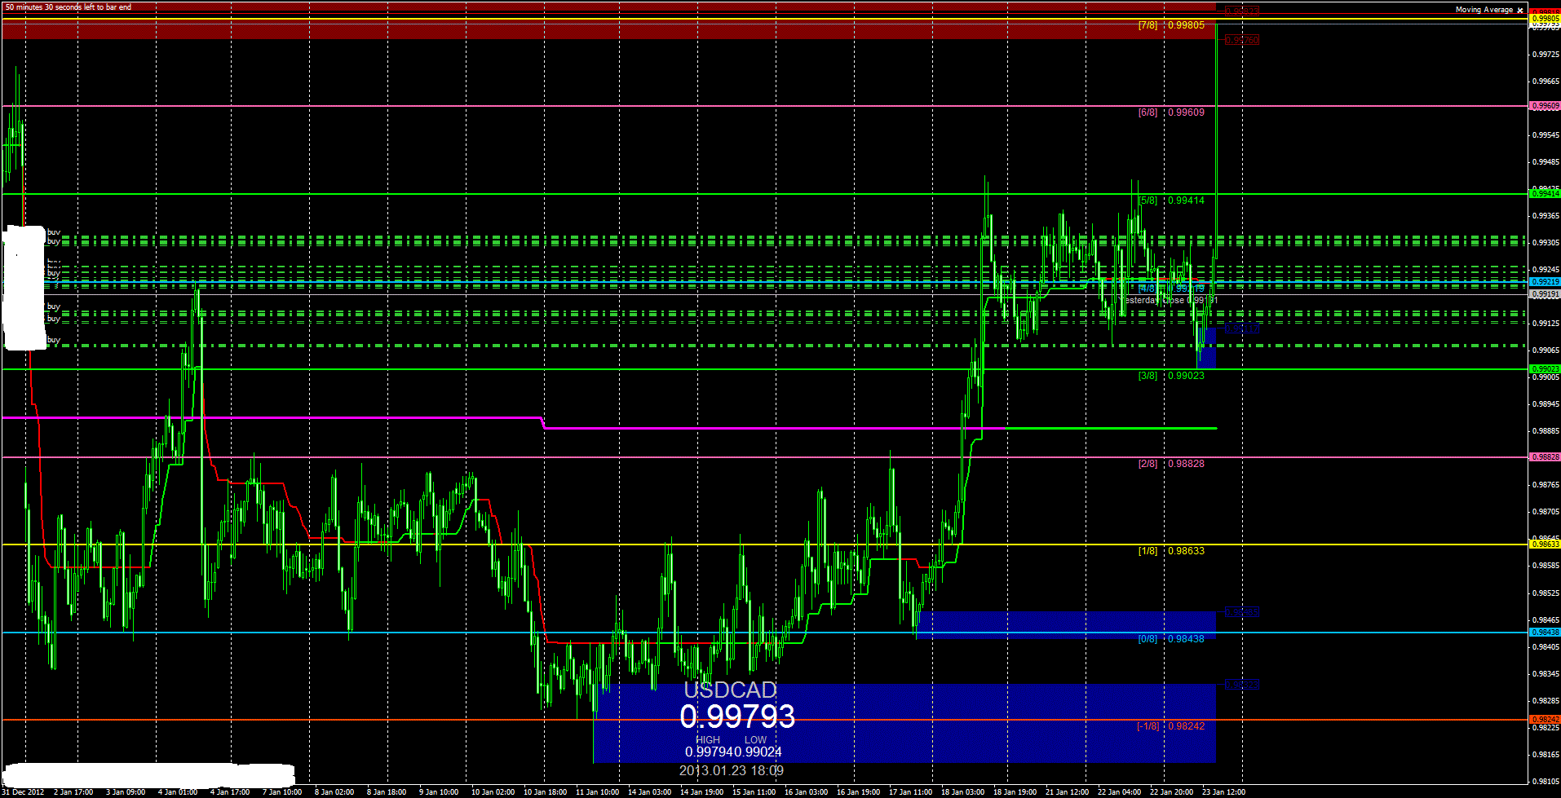The image size is (1561, 798).
Task: Click the LOW label under the price
Action: pyautogui.click(x=755, y=740)
